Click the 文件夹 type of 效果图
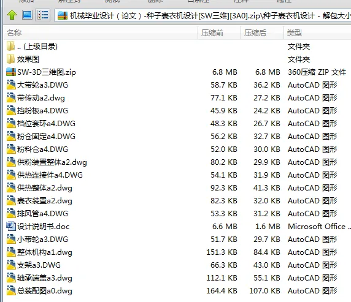 coord(299,59)
